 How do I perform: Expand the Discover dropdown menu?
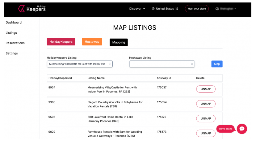(137, 9)
